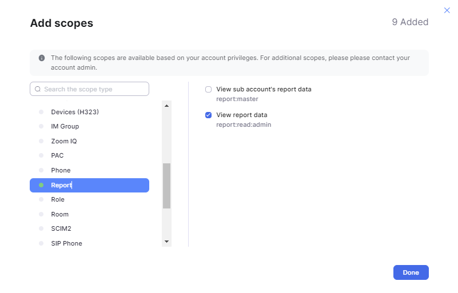Click the status dot beside Zoom IQ
This screenshot has height=293, width=458.
click(41, 141)
